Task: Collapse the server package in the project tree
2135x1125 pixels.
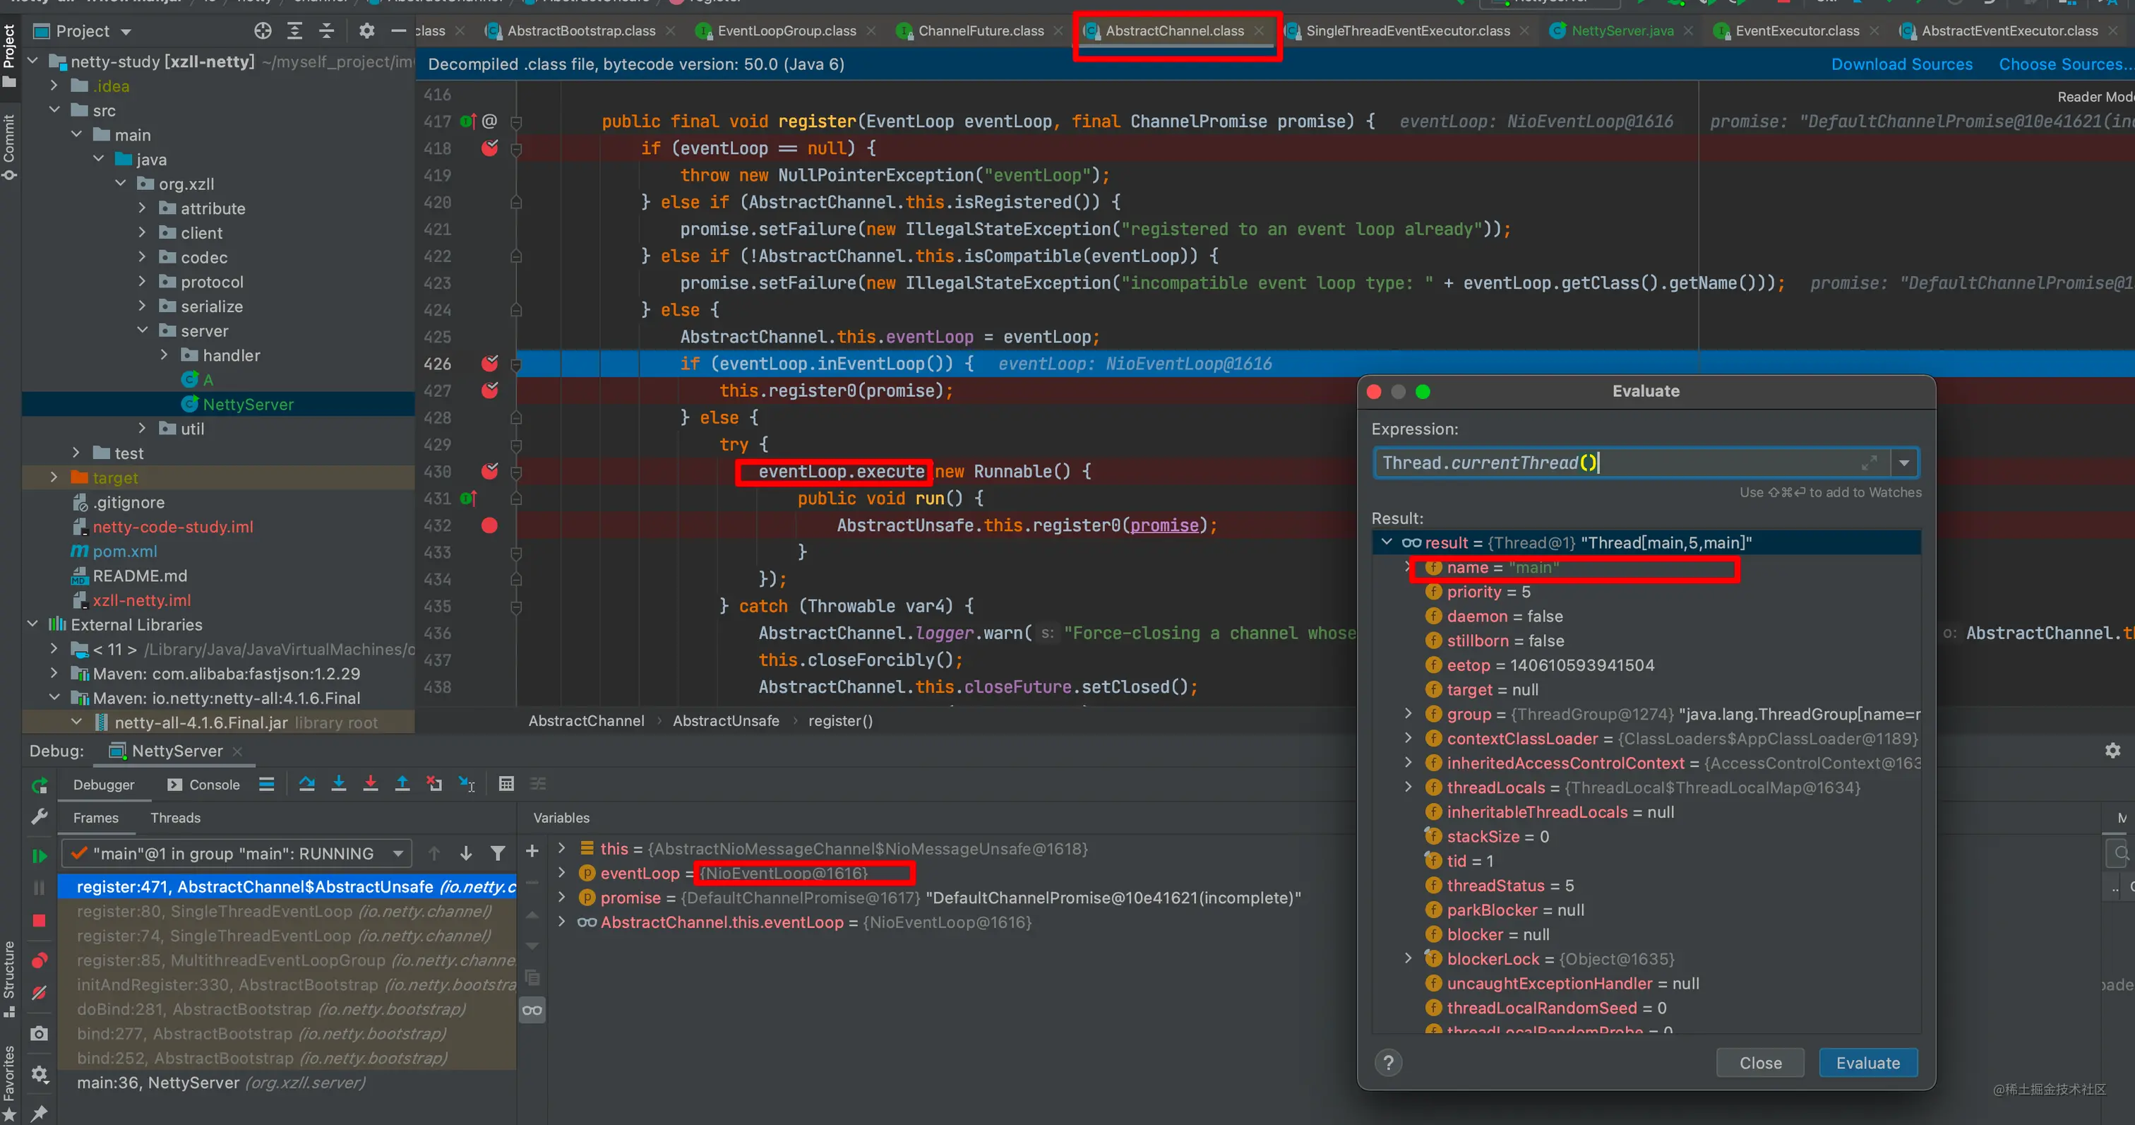Action: coord(143,331)
